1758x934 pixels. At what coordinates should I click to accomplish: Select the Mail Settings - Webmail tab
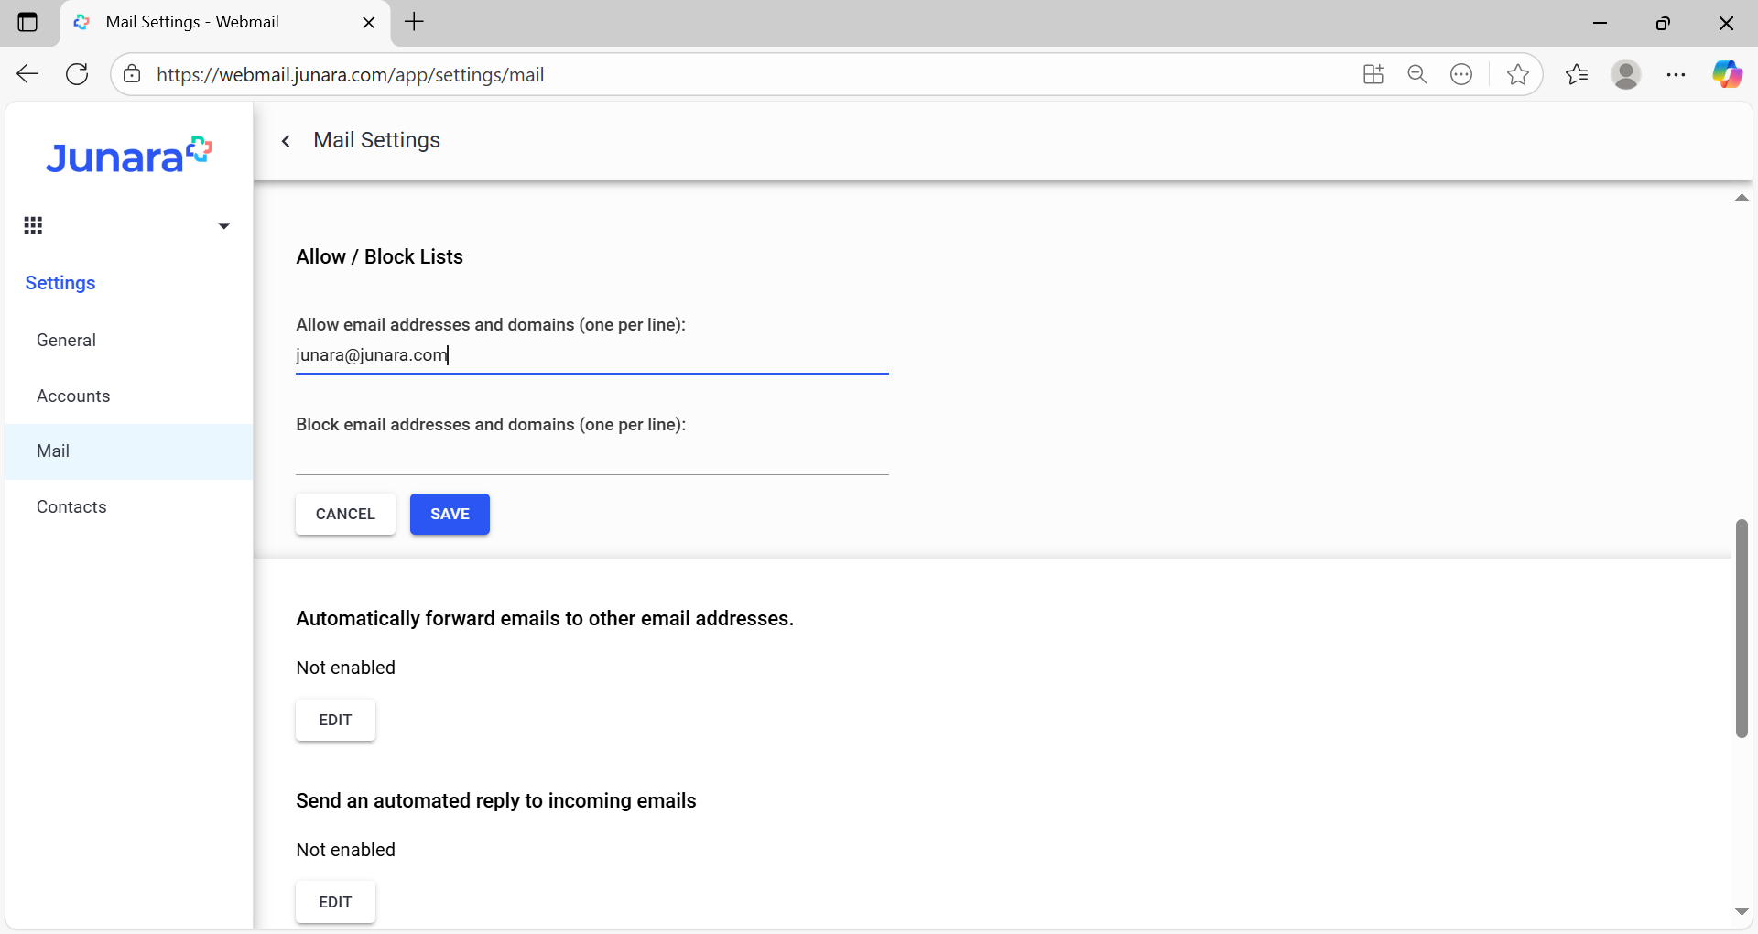[x=224, y=22]
